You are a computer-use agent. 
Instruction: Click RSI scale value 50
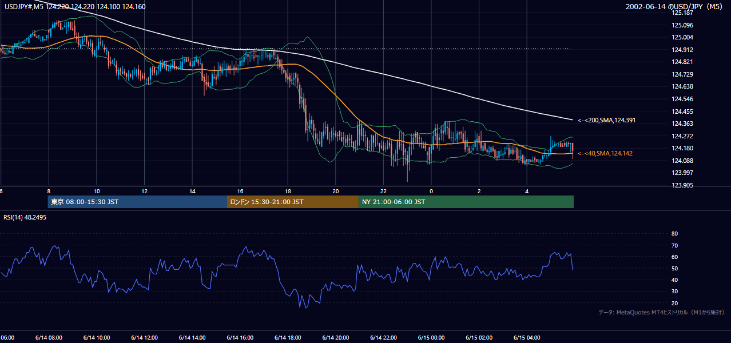pos(674,268)
